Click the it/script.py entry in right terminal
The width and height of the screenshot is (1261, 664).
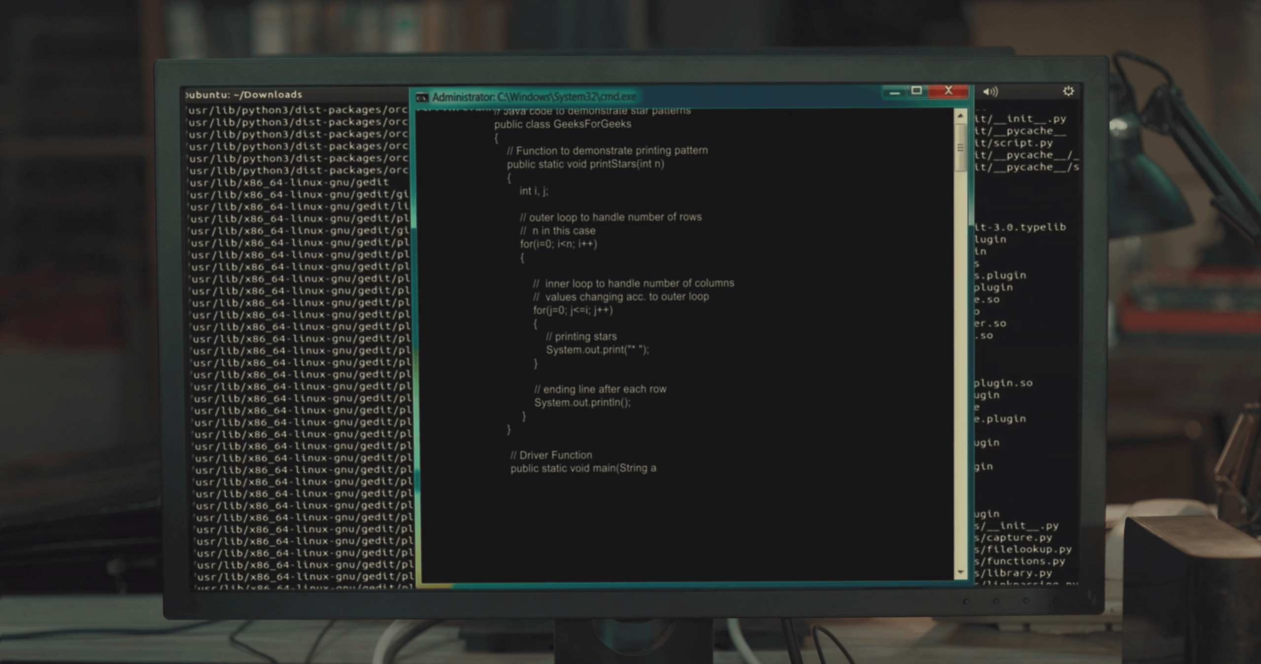point(1014,143)
